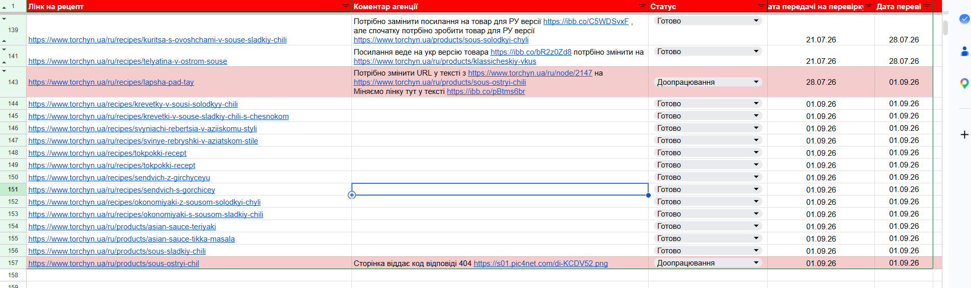Open filter icon in 'Лінк на рецепт' header
Image resolution: width=971 pixels, height=288 pixels.
click(346, 6)
